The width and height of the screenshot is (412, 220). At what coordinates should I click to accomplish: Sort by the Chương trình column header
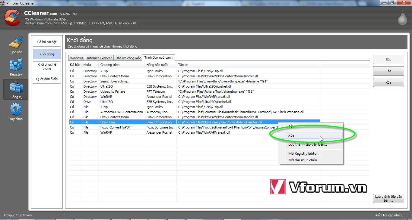122,65
